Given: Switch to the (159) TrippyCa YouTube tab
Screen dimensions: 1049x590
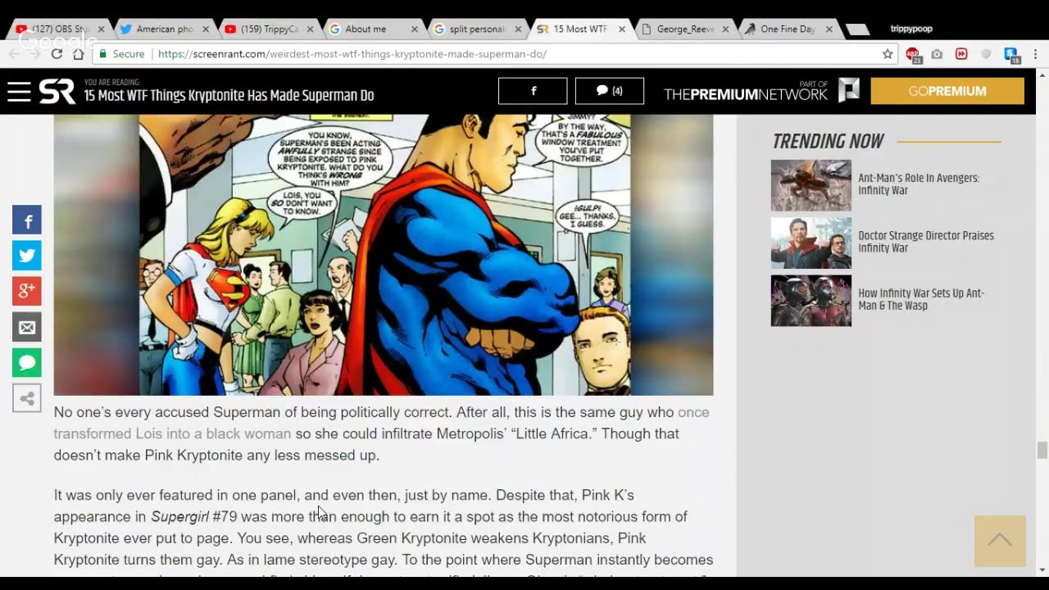Looking at the screenshot, I should click(x=269, y=29).
